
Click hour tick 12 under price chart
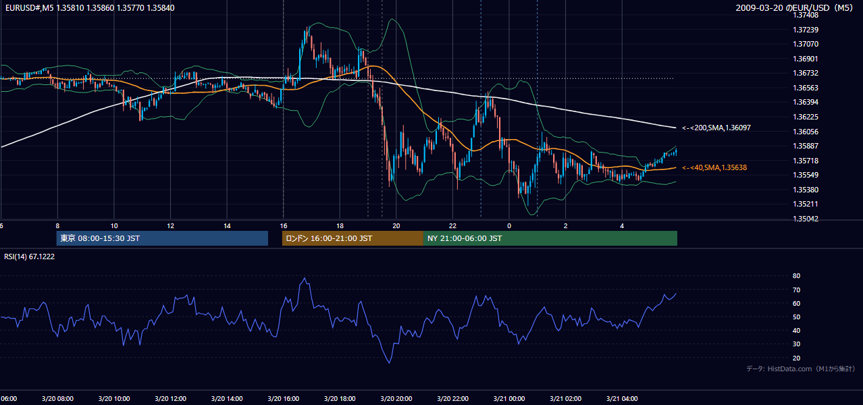171,225
